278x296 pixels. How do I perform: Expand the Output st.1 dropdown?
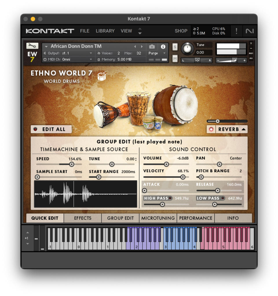click(x=91, y=53)
